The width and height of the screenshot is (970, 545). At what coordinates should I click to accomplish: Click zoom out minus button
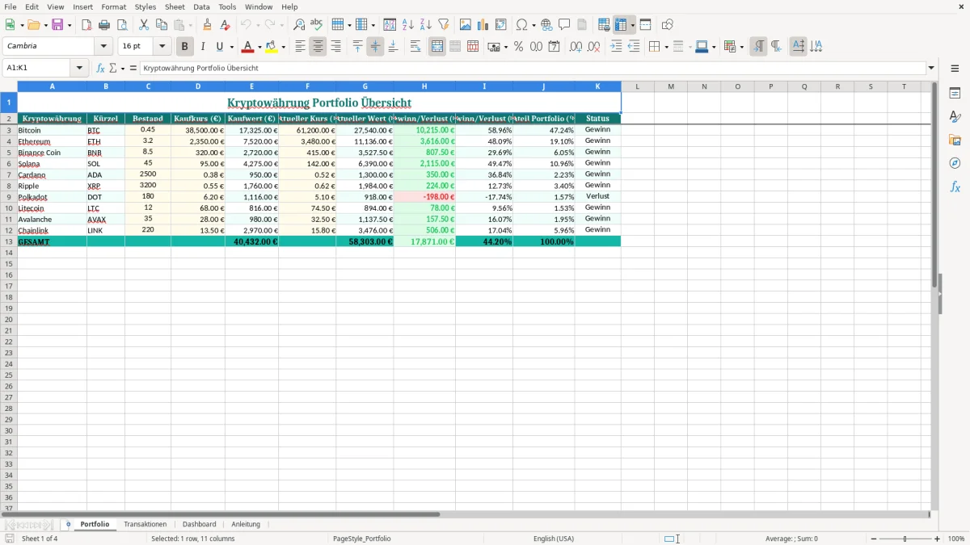874,539
